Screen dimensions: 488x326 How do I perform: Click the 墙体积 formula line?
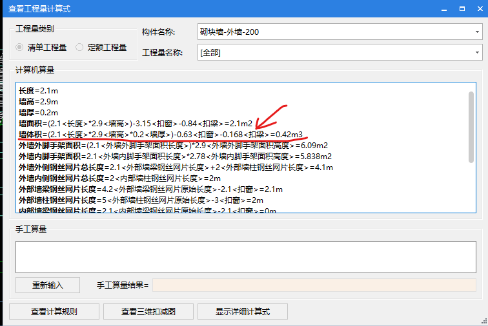click(x=161, y=135)
